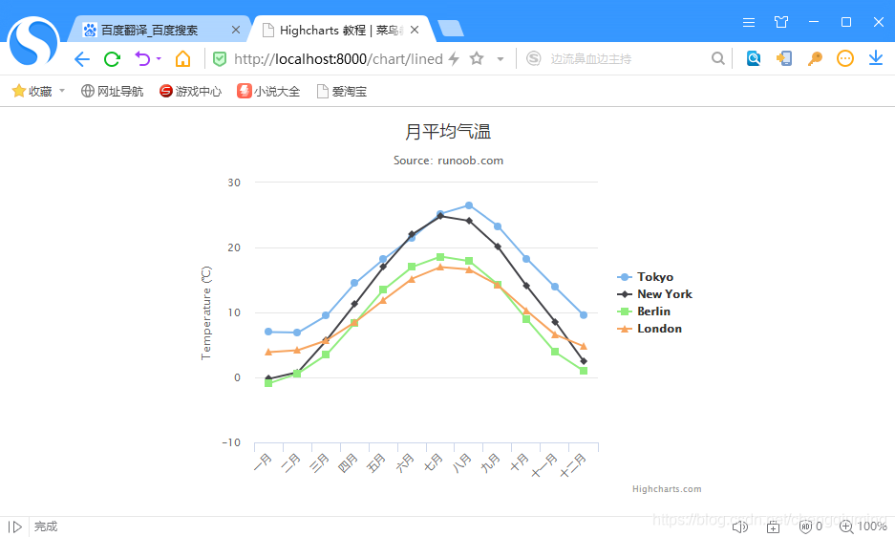Expand the 收藏 favorites dropdown arrow

[62, 92]
